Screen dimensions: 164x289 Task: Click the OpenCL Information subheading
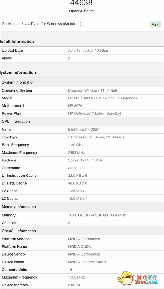pos(19,231)
